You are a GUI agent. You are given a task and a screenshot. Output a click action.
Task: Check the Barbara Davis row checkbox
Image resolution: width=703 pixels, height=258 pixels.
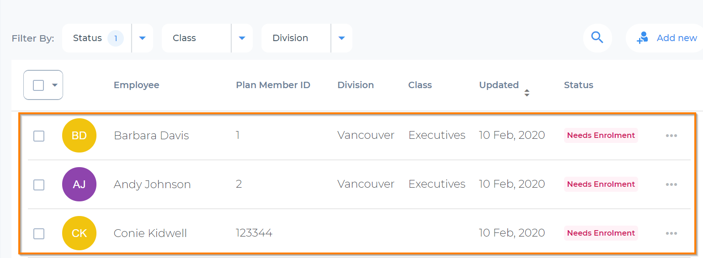click(x=39, y=136)
